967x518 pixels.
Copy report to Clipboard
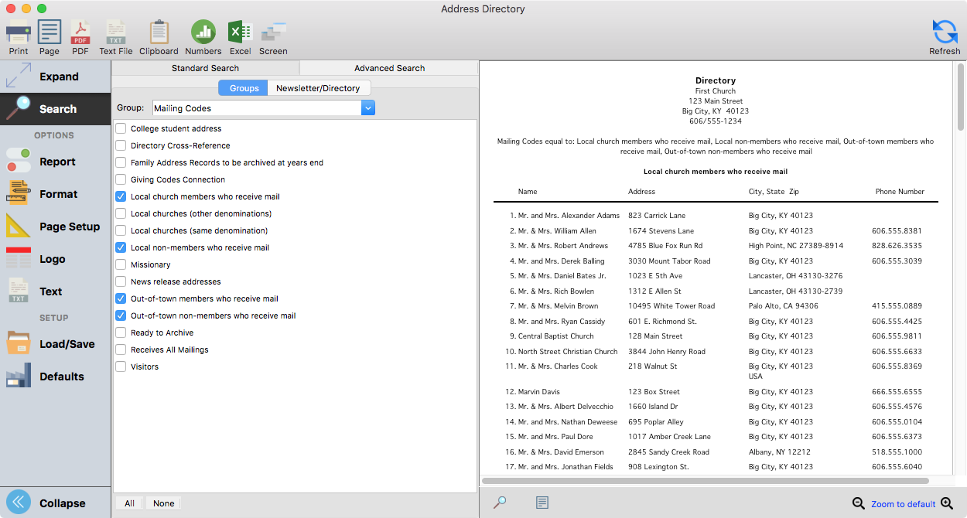(159, 36)
